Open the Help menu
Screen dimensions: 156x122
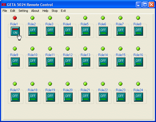45,11
